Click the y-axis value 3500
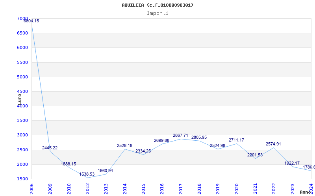Image resolution: width=315 pixels, height=196 pixels. click(22, 121)
